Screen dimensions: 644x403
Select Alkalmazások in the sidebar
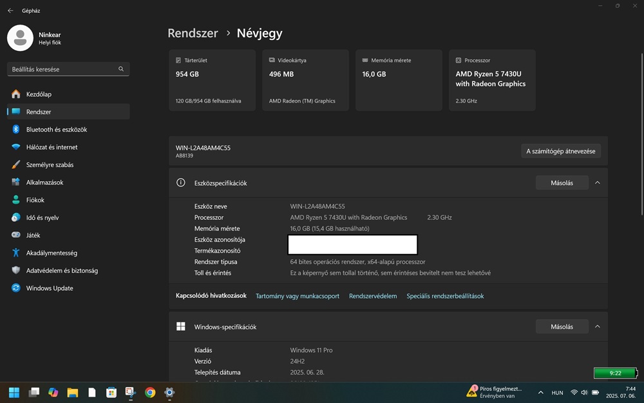point(44,182)
